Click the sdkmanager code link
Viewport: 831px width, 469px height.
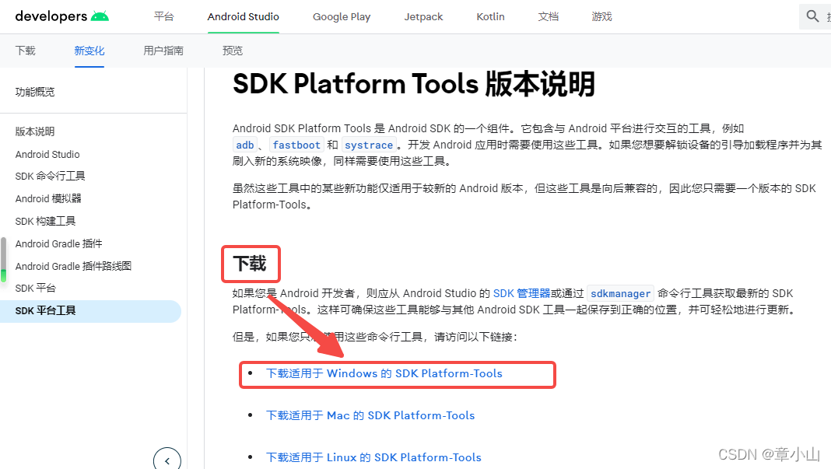tap(620, 293)
